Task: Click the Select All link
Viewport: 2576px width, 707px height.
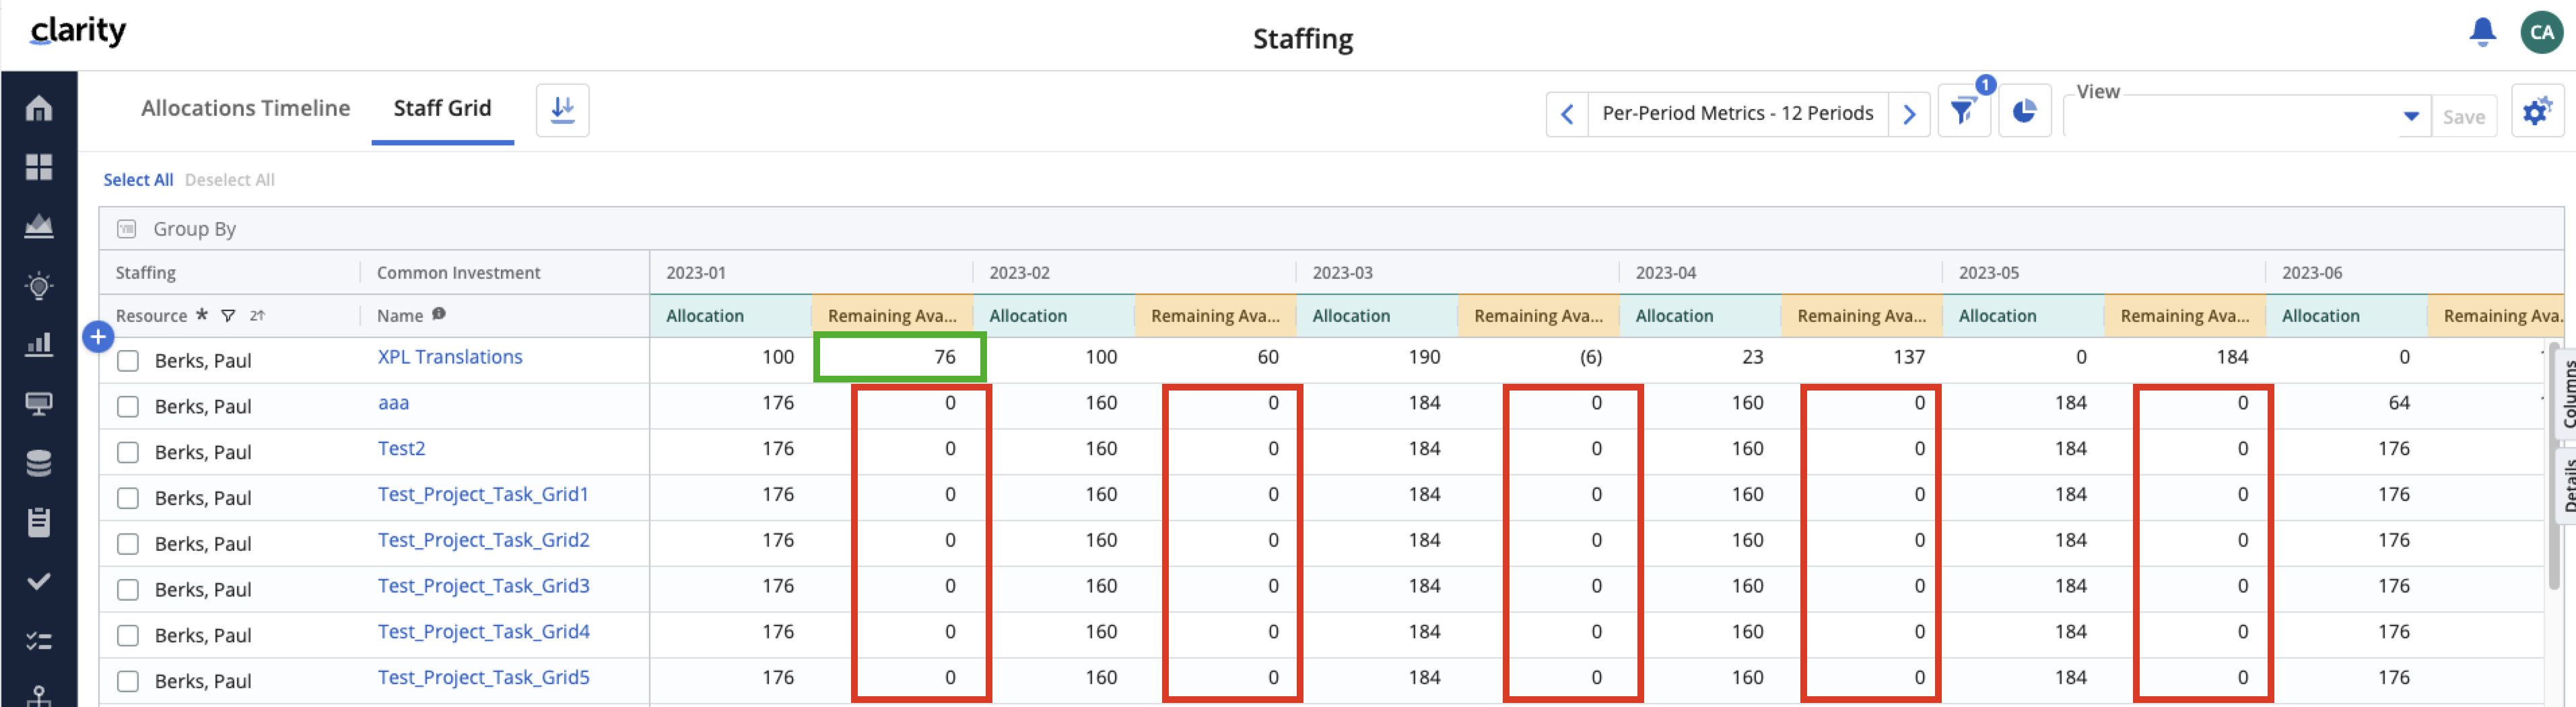Action: pos(138,180)
